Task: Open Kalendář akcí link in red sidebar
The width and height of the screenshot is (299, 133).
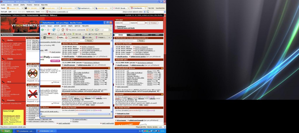Action: coord(8,46)
